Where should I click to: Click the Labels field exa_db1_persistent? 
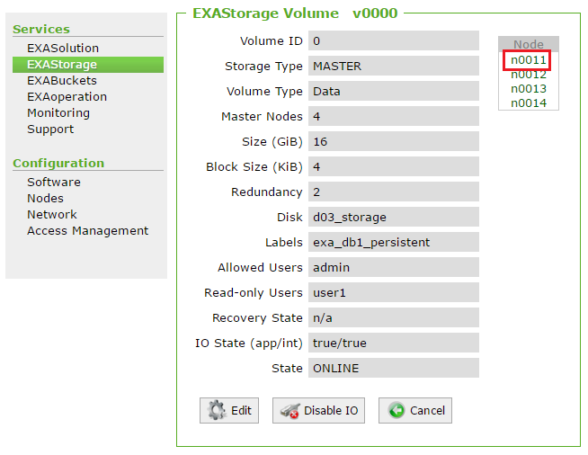[x=394, y=242]
